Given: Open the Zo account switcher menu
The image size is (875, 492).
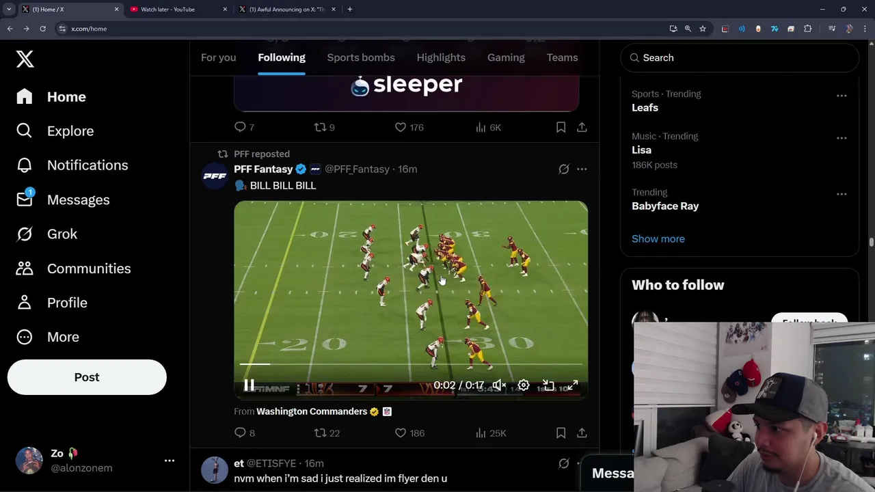Looking at the screenshot, I should (94, 461).
